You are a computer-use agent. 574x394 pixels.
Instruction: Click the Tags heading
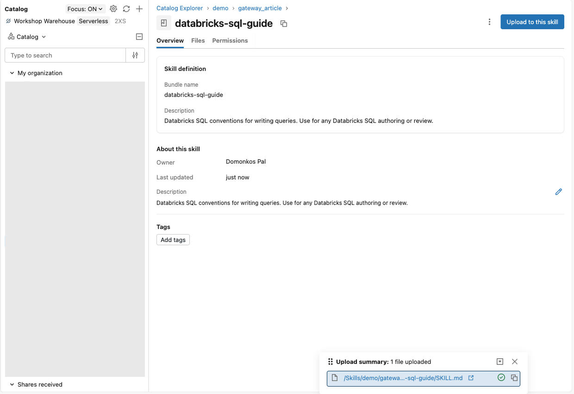(163, 227)
